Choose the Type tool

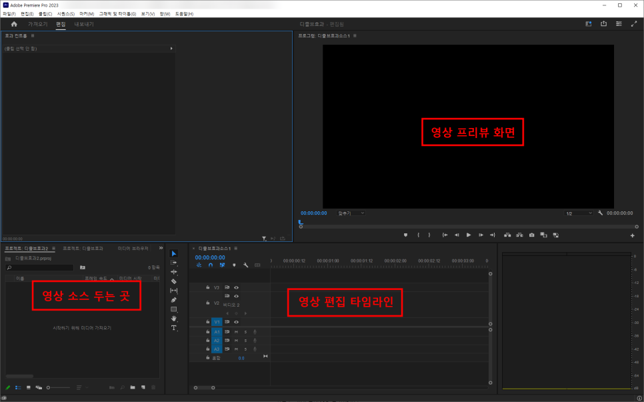pos(174,328)
